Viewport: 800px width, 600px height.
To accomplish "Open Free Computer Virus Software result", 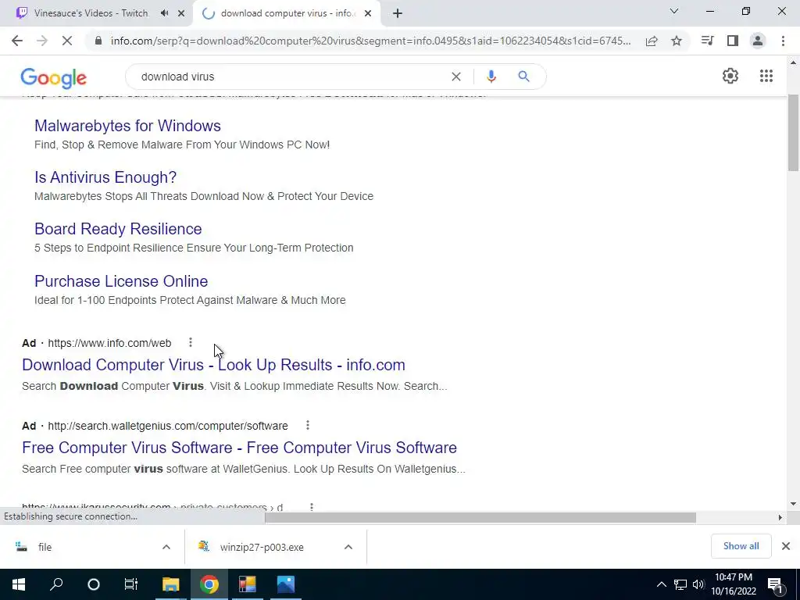I will click(x=239, y=448).
